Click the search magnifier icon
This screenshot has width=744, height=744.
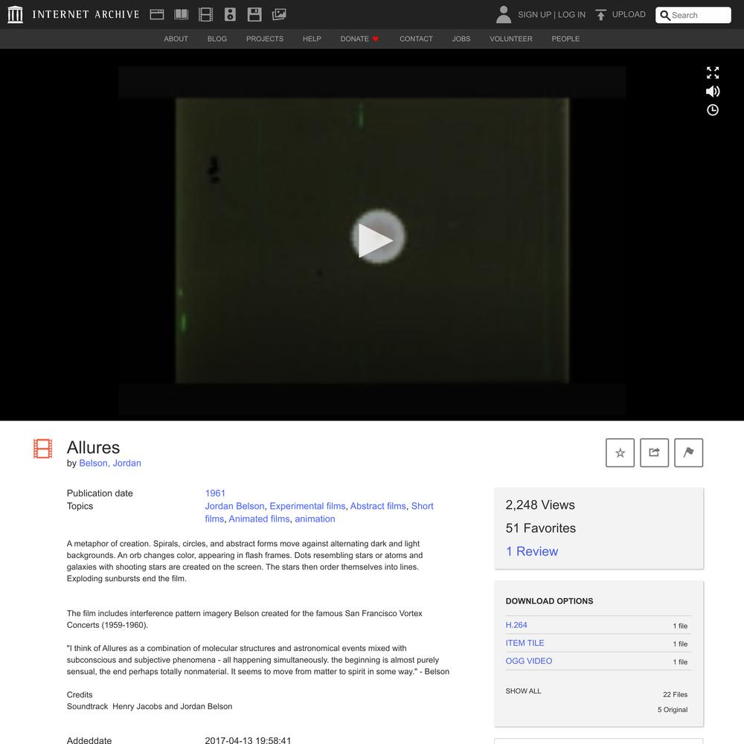665,15
